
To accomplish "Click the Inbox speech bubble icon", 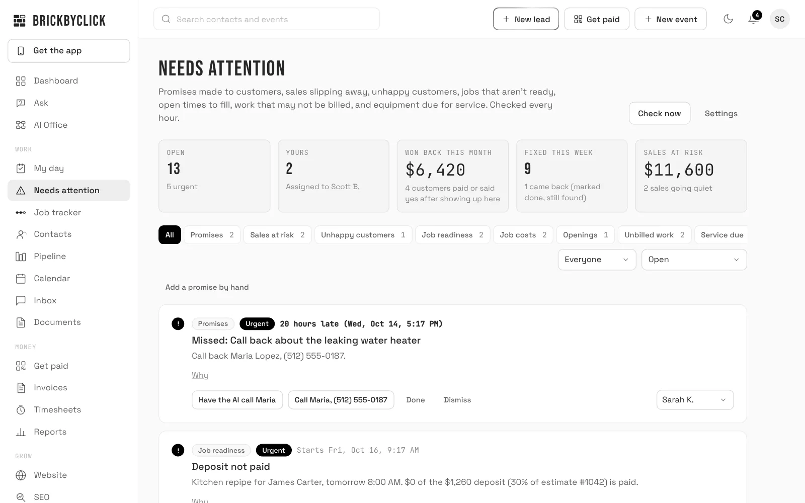I will pos(21,301).
